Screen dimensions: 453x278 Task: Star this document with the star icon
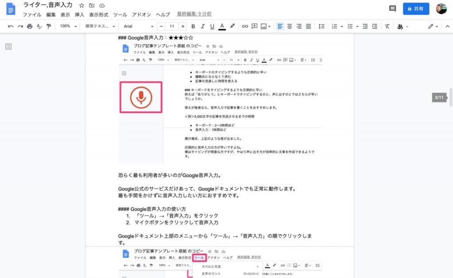[x=81, y=5]
